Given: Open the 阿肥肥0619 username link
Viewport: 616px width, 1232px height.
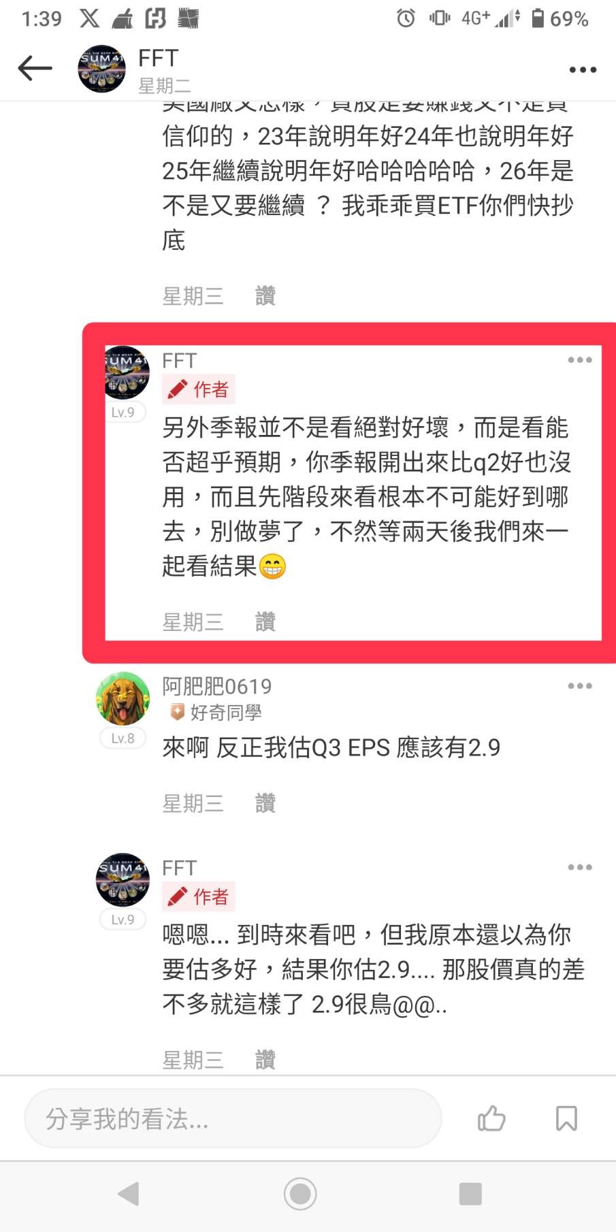Looking at the screenshot, I should point(217,686).
